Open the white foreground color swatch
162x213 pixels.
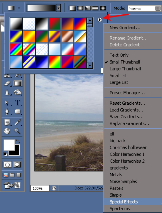pos(9,145)
